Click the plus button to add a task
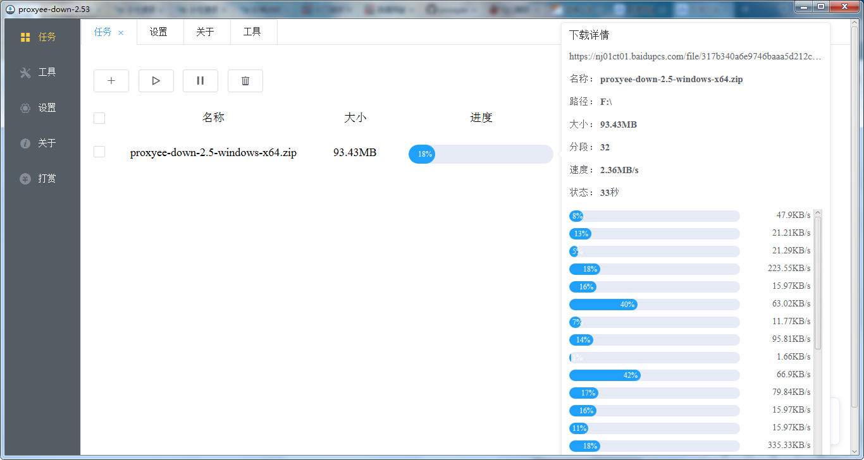The width and height of the screenshot is (864, 460). coord(111,81)
